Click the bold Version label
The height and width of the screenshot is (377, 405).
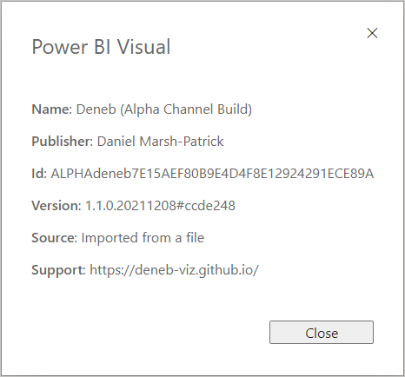56,206
